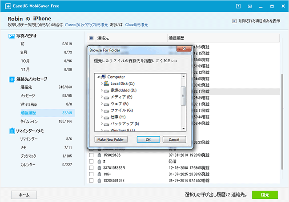Click the 家族ddddd (D:) drive icon

tap(106, 91)
